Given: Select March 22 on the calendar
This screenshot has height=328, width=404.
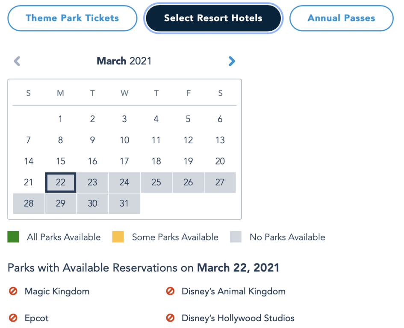Looking at the screenshot, I should pos(61,182).
